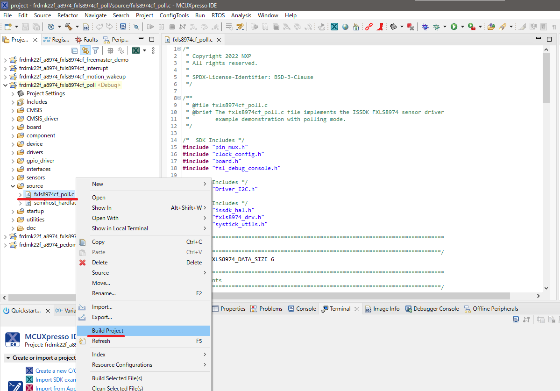Select frdmk22f_a8974_fxls8974cf_interrupt project
The height and width of the screenshot is (391, 560).
63,68
